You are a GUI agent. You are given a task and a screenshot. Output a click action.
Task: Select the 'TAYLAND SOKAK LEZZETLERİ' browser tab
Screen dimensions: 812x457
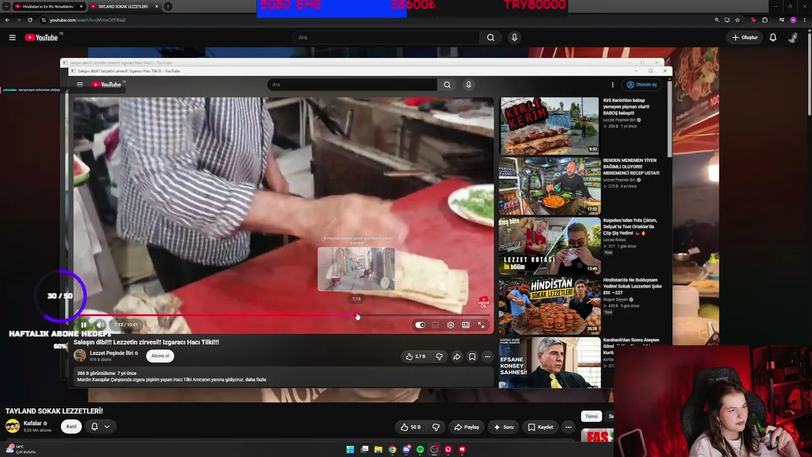[123, 6]
